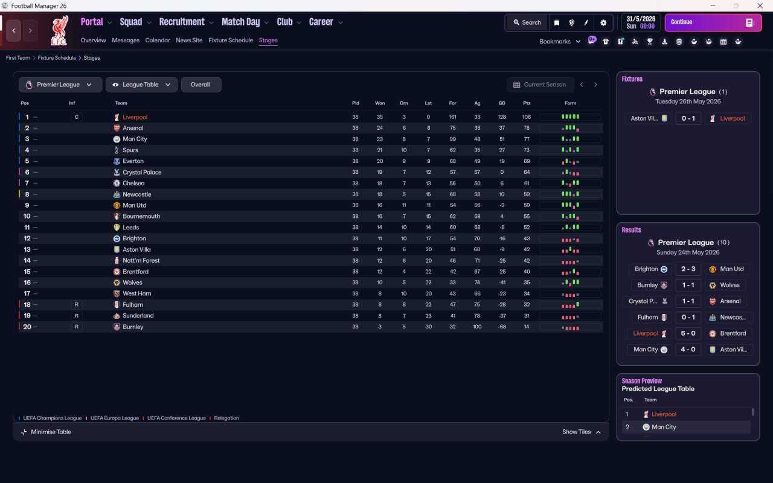
Task: Go forward with the right navigation arrow
Action: coord(30,30)
